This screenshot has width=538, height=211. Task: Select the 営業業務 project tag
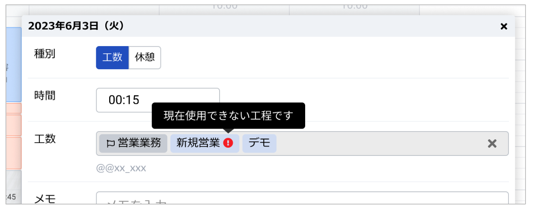click(x=133, y=144)
